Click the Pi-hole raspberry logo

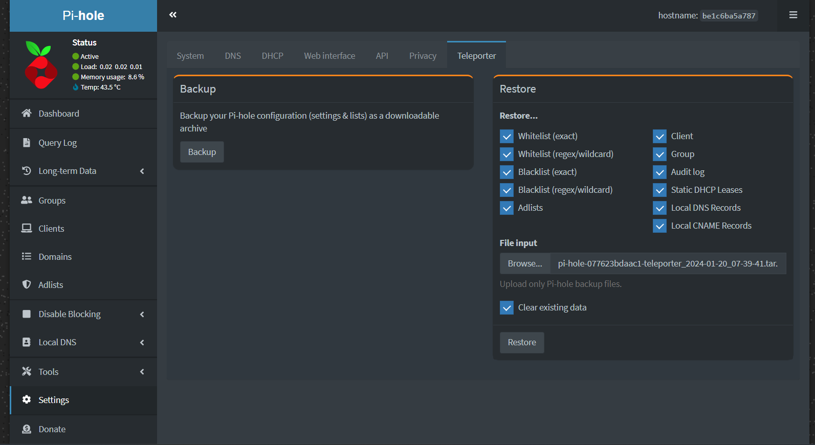[41, 65]
